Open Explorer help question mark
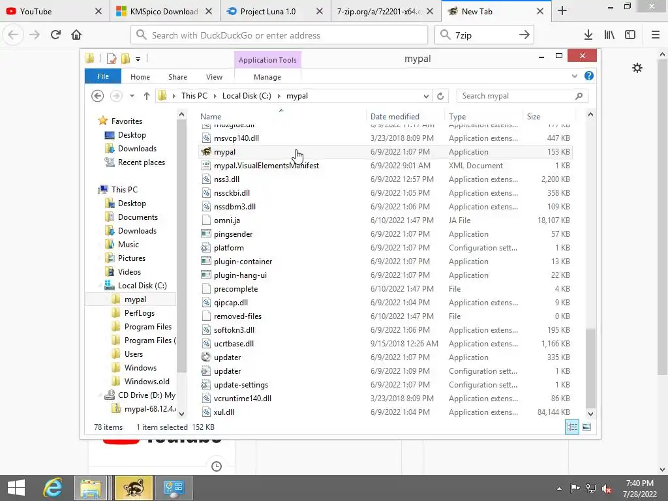This screenshot has width=668, height=501. tap(589, 76)
